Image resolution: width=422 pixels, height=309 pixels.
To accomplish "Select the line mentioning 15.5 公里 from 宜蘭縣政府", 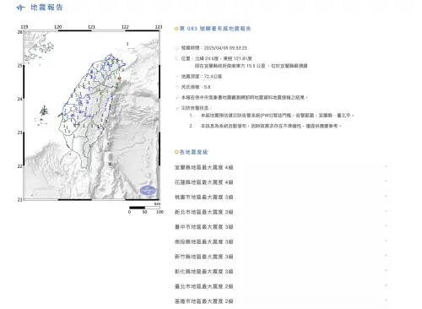I will (252, 66).
